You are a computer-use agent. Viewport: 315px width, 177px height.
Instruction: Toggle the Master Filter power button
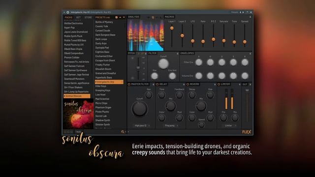tap(129, 84)
